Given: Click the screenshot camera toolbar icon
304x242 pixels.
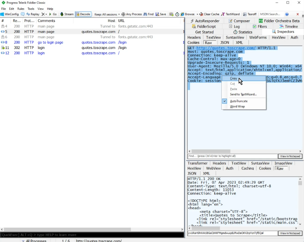Looking at the screenshot, I should (x=172, y=14).
